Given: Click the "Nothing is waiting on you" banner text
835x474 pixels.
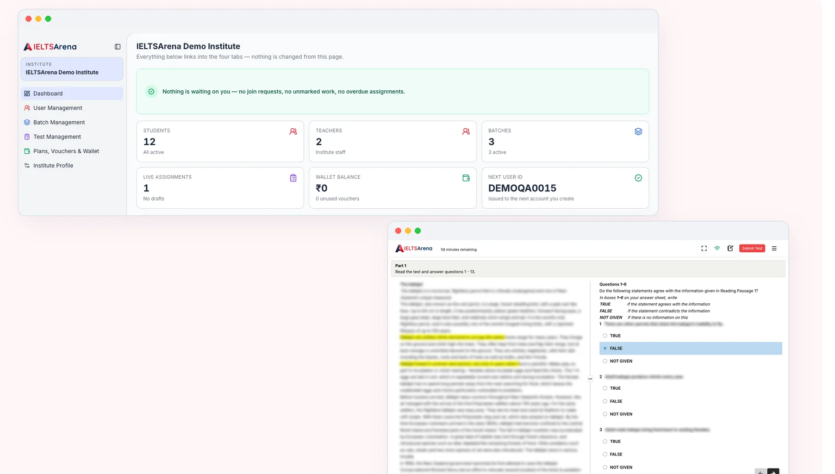Looking at the screenshot, I should [284, 91].
